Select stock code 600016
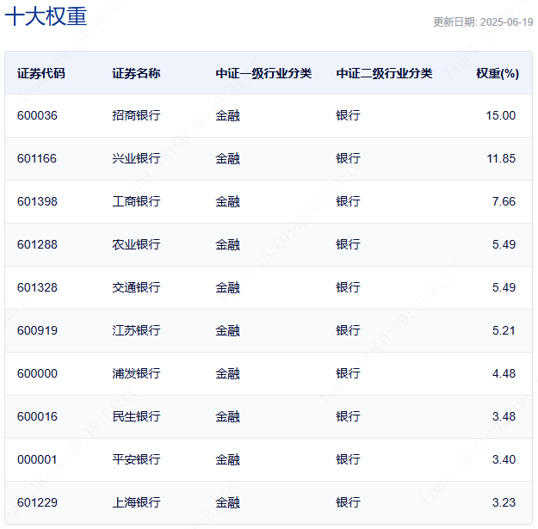 pos(37,416)
